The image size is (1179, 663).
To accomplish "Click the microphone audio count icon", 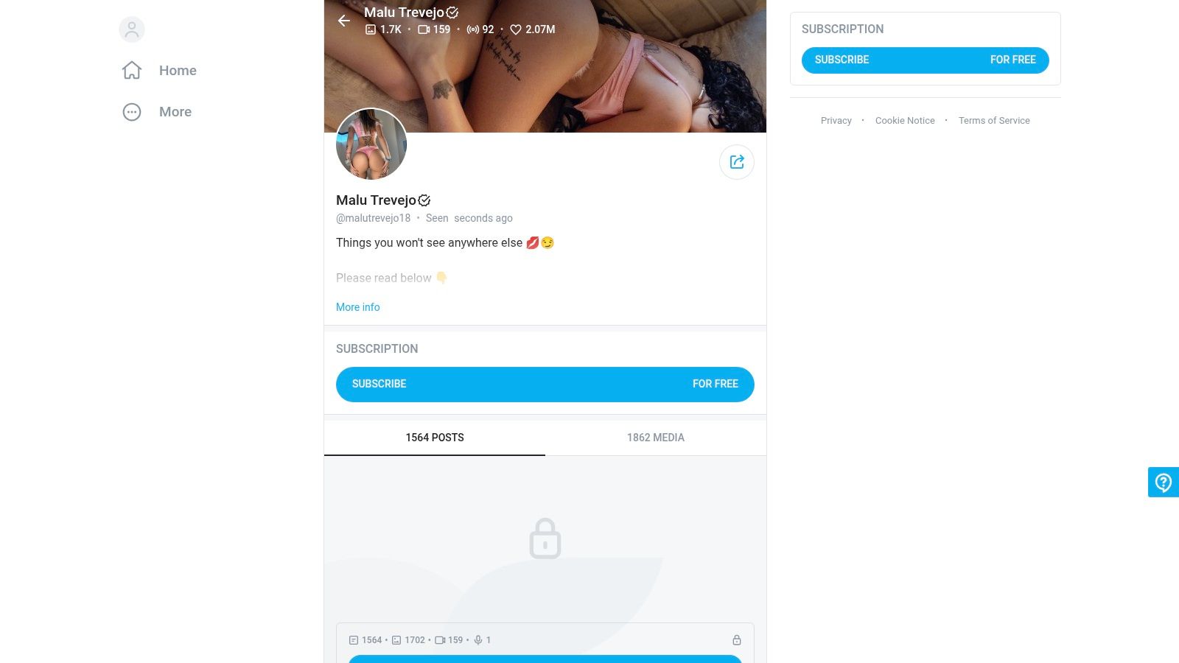I will [x=478, y=640].
